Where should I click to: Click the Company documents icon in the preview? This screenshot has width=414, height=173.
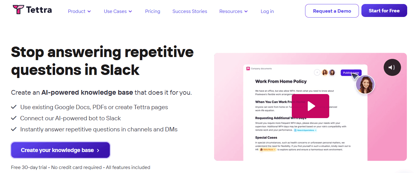pos(248,68)
